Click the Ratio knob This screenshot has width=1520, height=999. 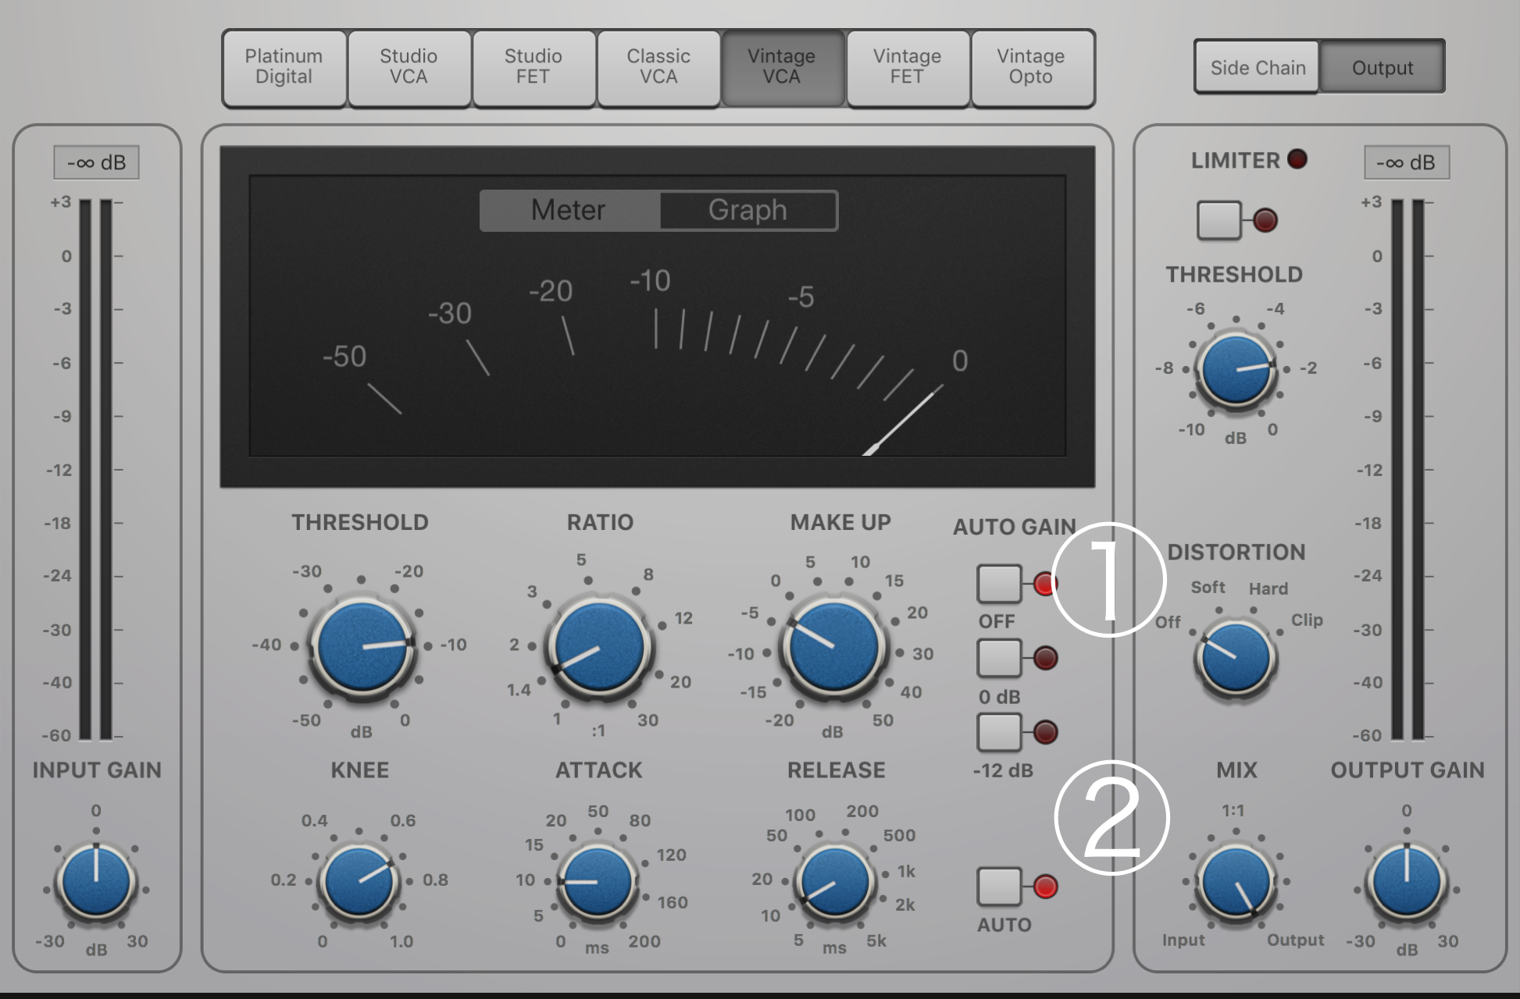[x=600, y=646]
